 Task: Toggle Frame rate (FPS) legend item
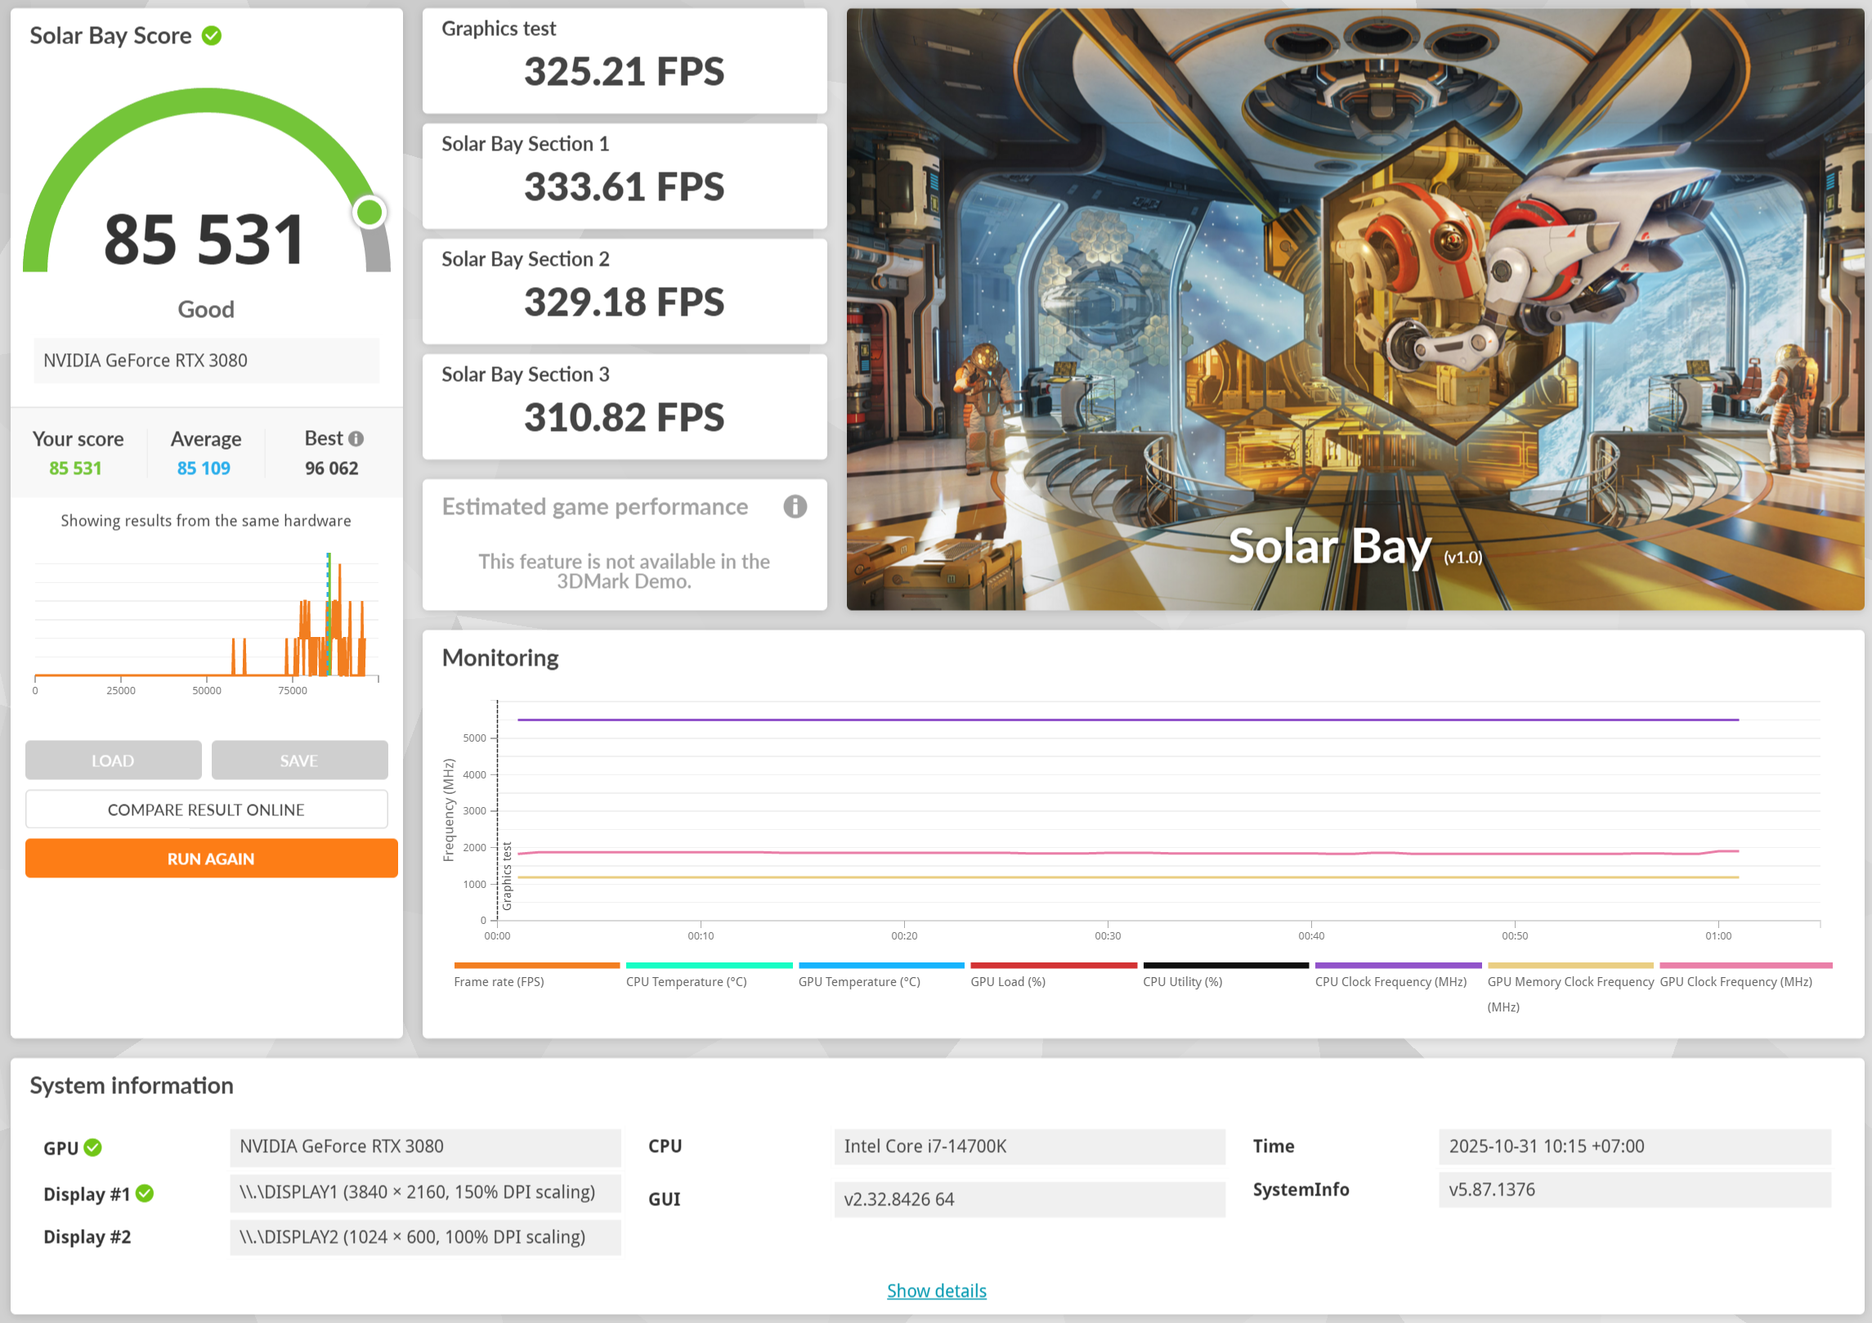click(499, 981)
